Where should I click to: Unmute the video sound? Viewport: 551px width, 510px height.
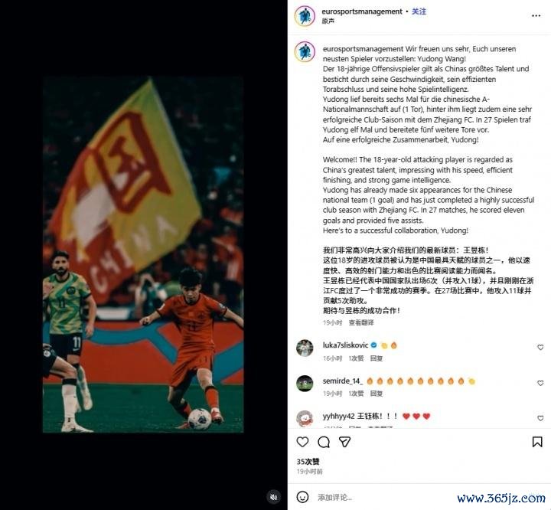[x=273, y=497]
